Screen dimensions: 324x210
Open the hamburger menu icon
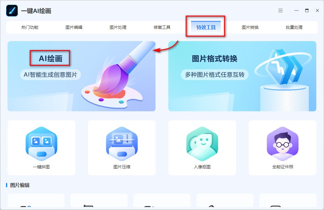pos(280,10)
